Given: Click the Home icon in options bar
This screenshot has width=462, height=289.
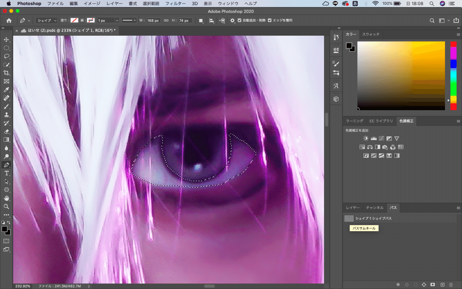Looking at the screenshot, I should (x=9, y=20).
